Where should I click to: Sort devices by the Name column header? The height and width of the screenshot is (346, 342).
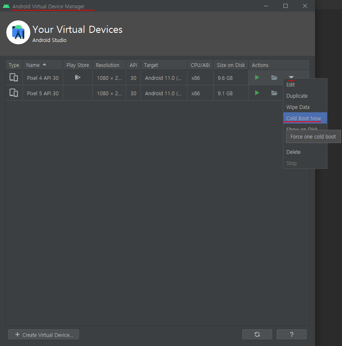click(x=43, y=65)
